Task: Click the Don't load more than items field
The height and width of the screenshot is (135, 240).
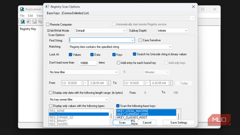Action: (88, 63)
